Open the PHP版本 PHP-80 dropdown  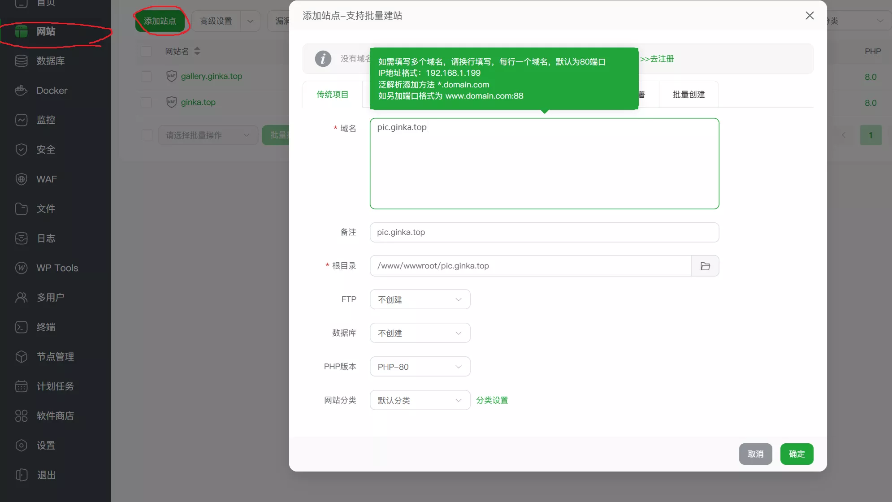click(420, 367)
